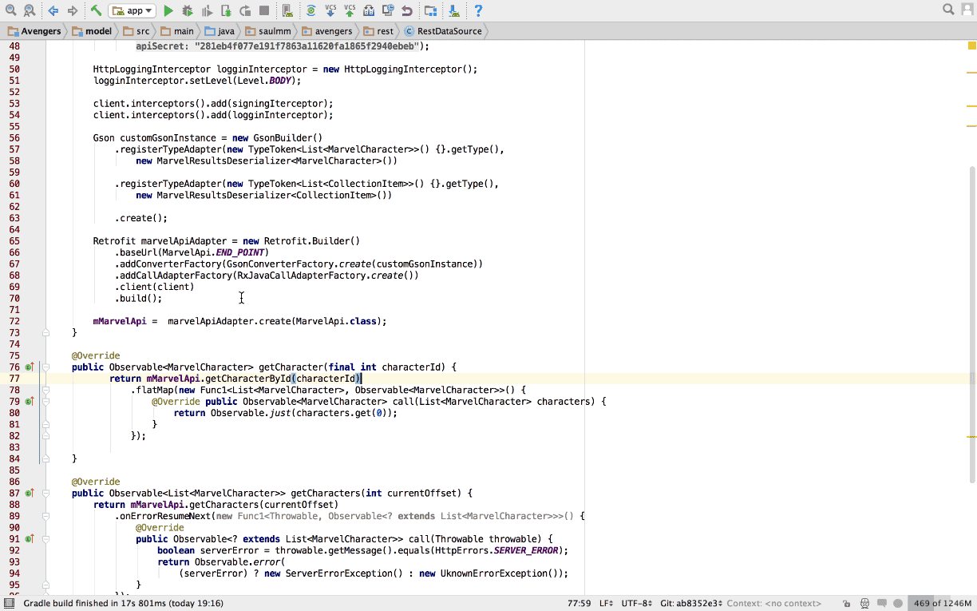Click the Gradle build finished status message
The width and height of the screenshot is (977, 611).
124,603
